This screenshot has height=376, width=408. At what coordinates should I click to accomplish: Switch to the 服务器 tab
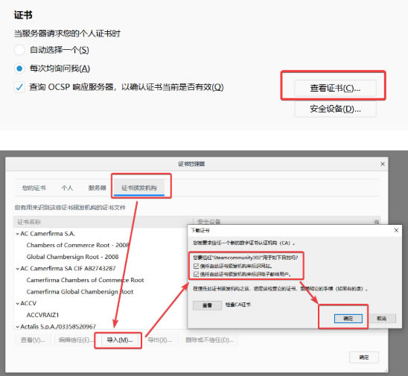click(97, 188)
